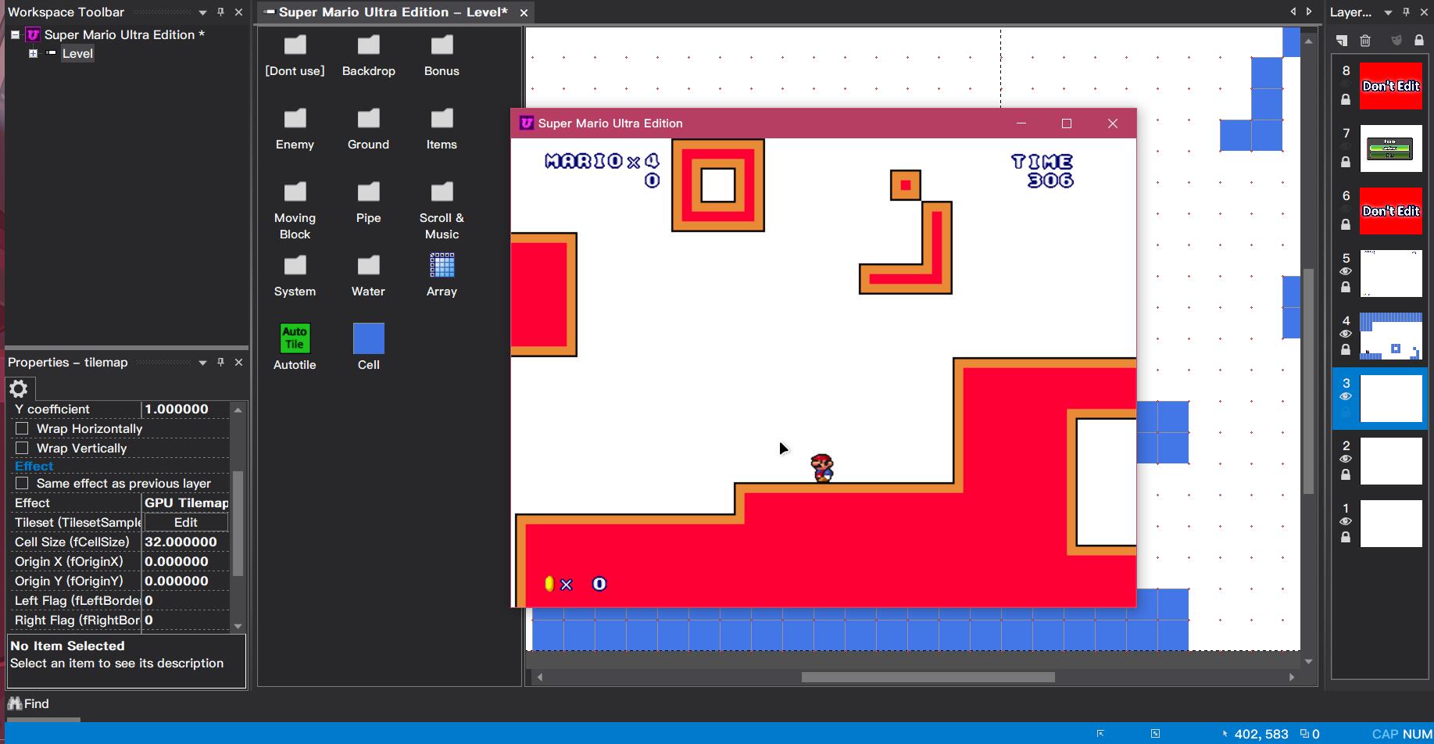Open the Properties settings gear tab

click(x=19, y=388)
